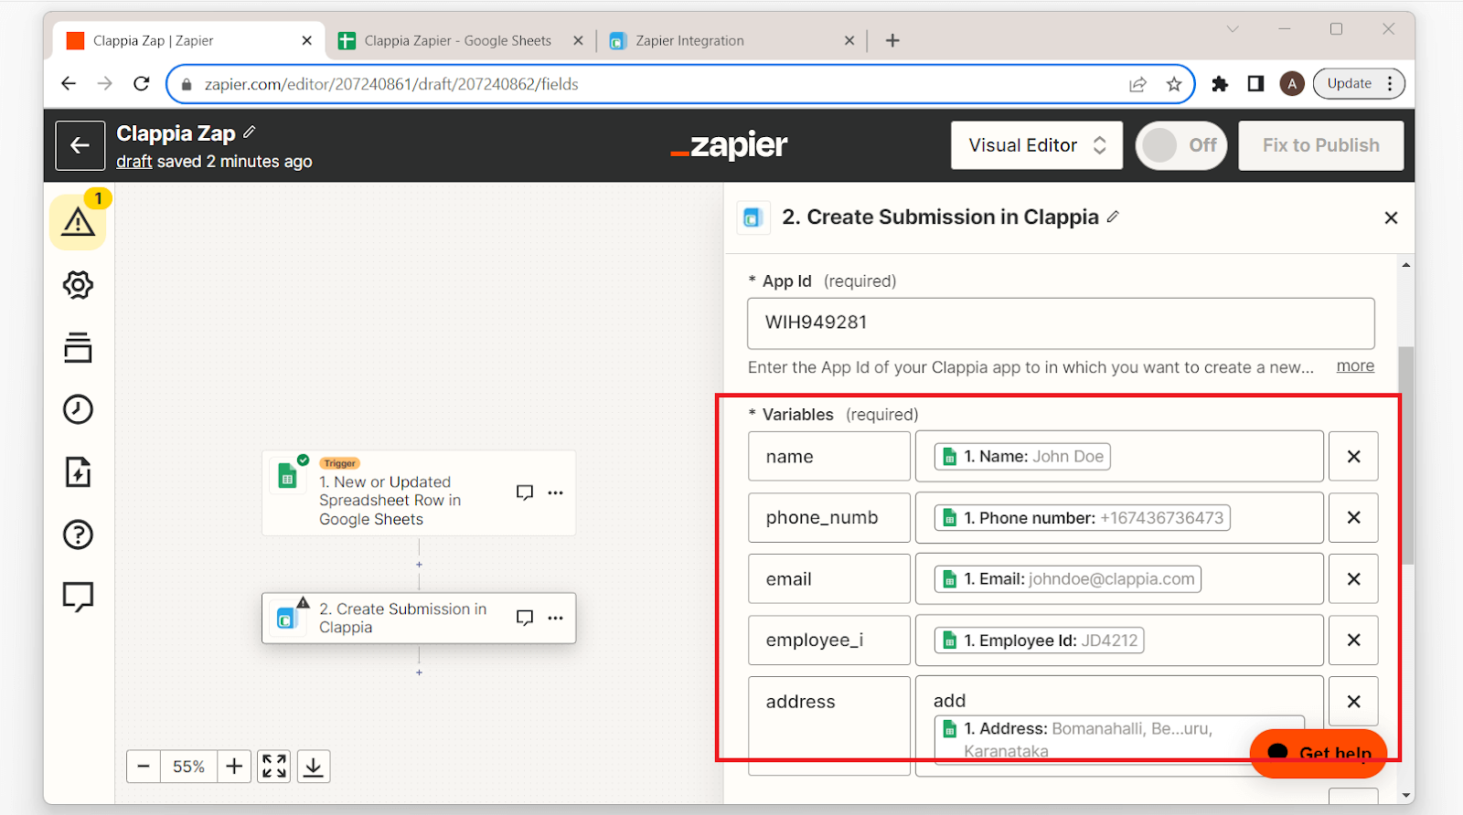Zoom out the canvas with minus button
This screenshot has width=1463, height=815.
tap(144, 767)
